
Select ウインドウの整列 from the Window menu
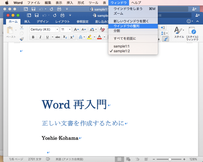coord(126,26)
